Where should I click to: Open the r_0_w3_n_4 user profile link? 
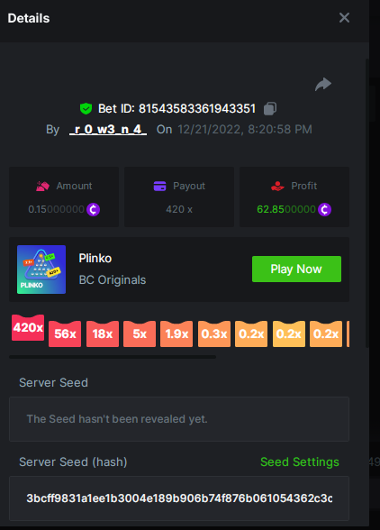[108, 130]
